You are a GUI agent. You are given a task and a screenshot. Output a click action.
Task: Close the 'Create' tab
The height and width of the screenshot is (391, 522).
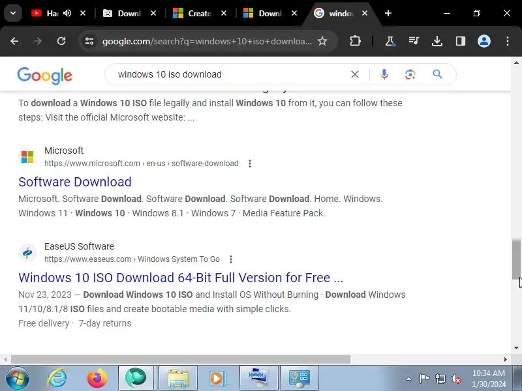[224, 13]
